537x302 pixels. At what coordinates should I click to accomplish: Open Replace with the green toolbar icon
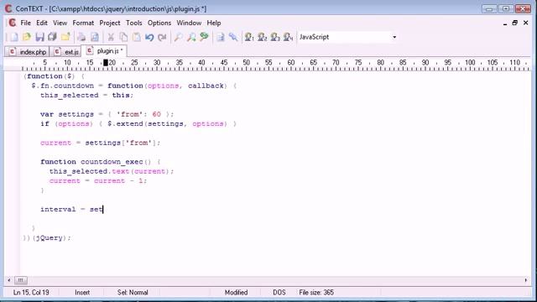[x=204, y=37]
